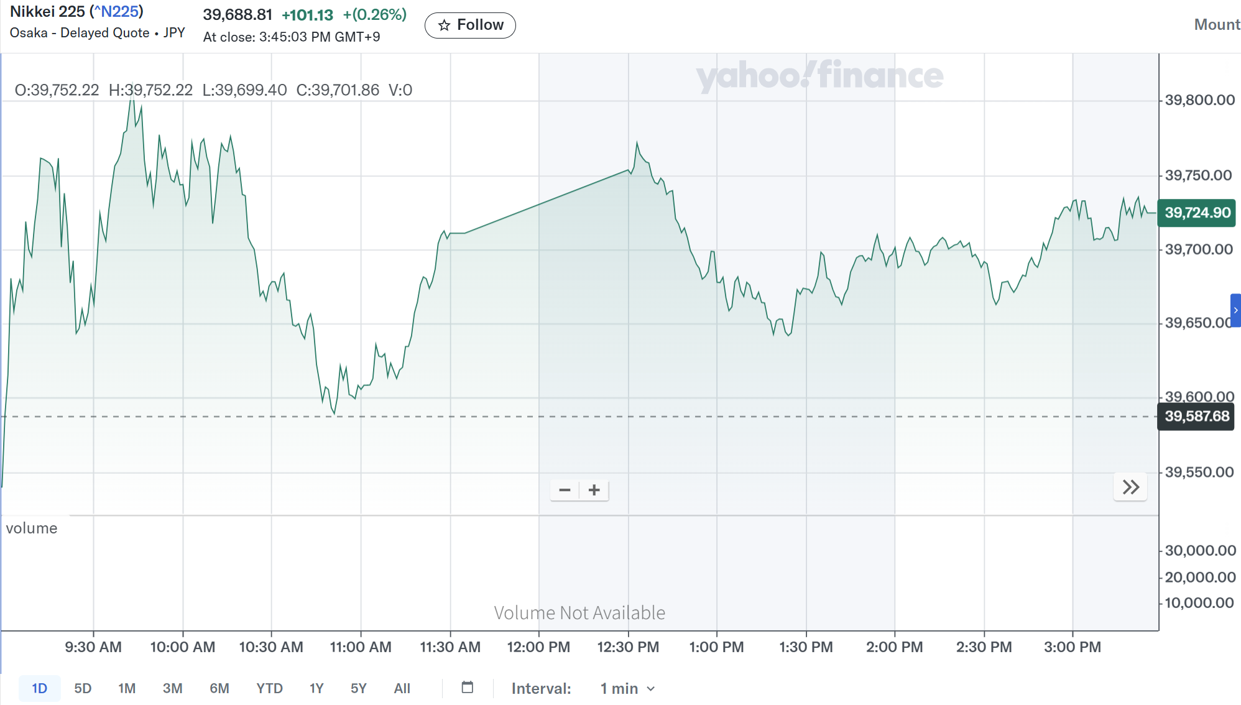The image size is (1241, 705).
Task: Click the 10,000.00 volume axis label
Action: pyautogui.click(x=1199, y=602)
